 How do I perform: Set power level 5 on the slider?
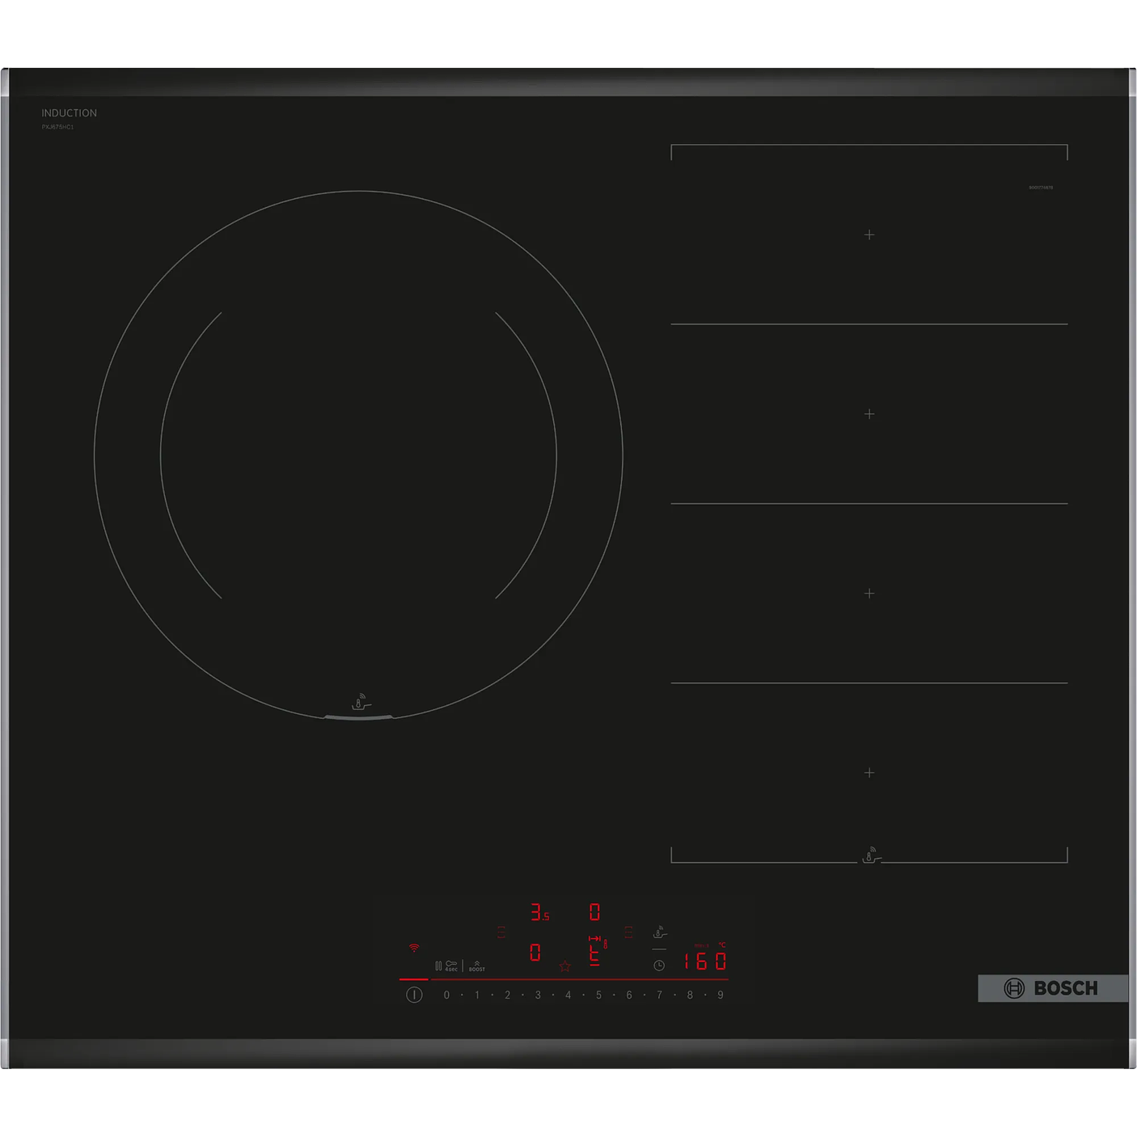(x=598, y=995)
